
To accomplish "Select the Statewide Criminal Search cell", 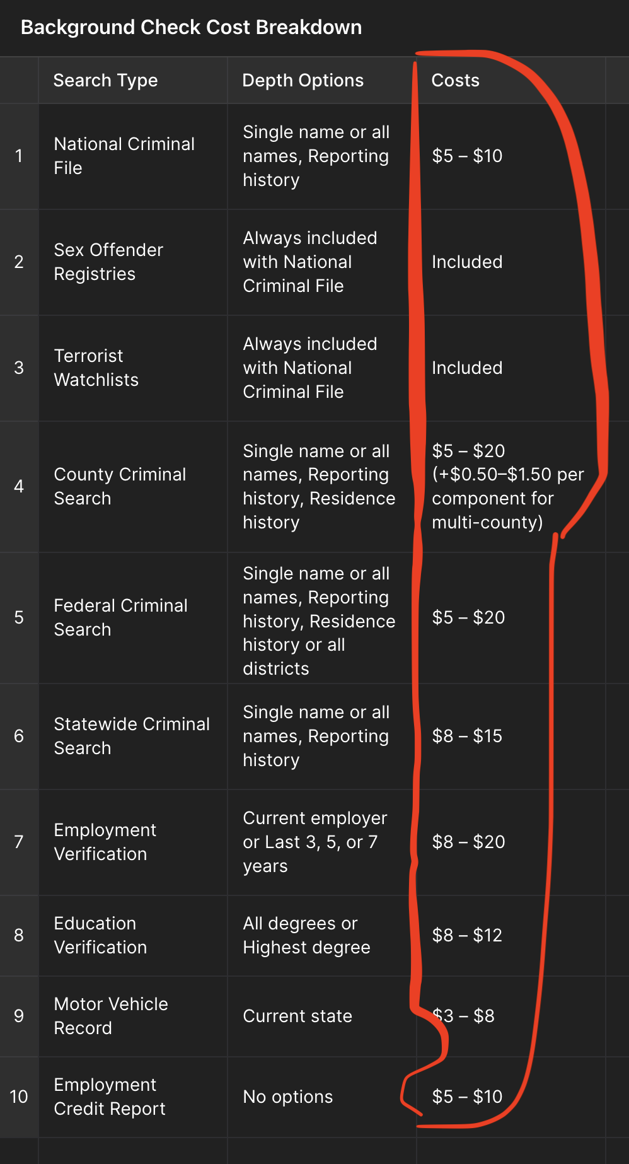I will pyautogui.click(x=132, y=736).
